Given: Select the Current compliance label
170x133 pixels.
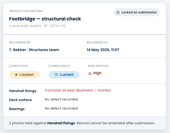Looking at the screenshot, I should click(x=67, y=75).
